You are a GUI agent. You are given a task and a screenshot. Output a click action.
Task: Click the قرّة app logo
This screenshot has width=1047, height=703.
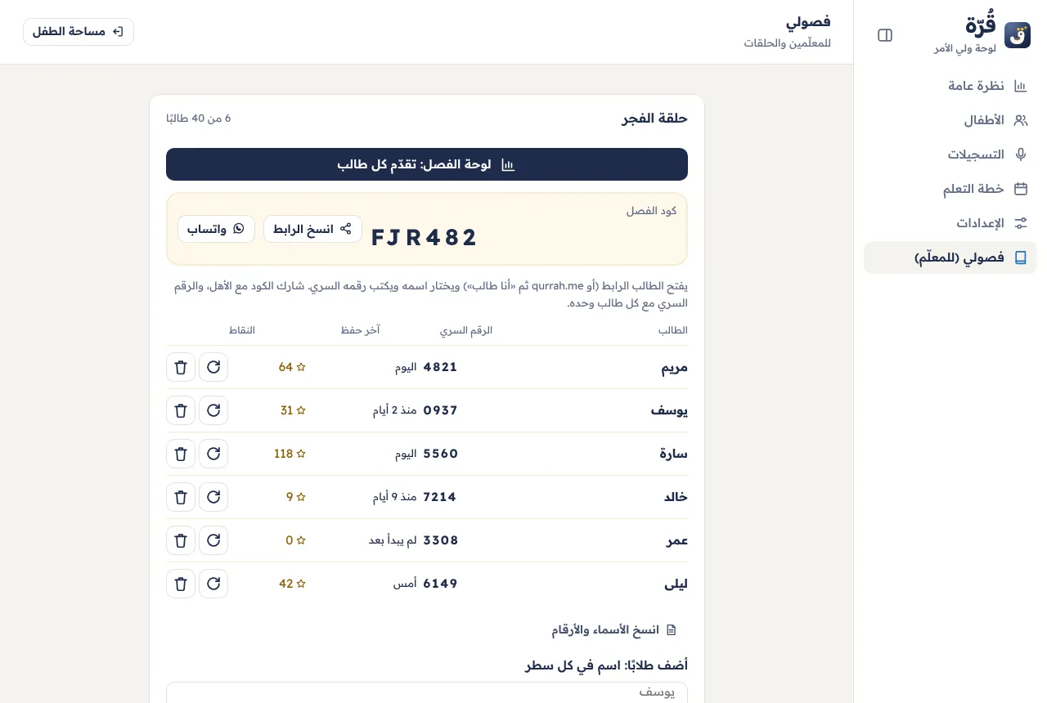[x=1018, y=35]
